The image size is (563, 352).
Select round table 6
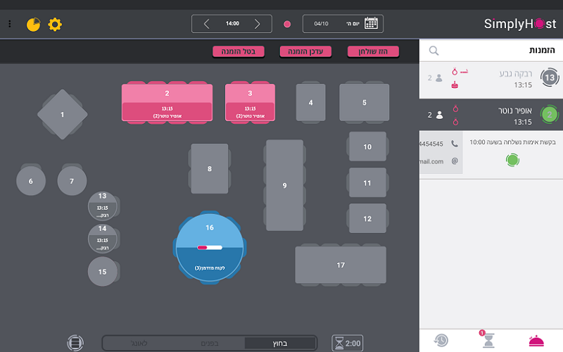click(31, 181)
